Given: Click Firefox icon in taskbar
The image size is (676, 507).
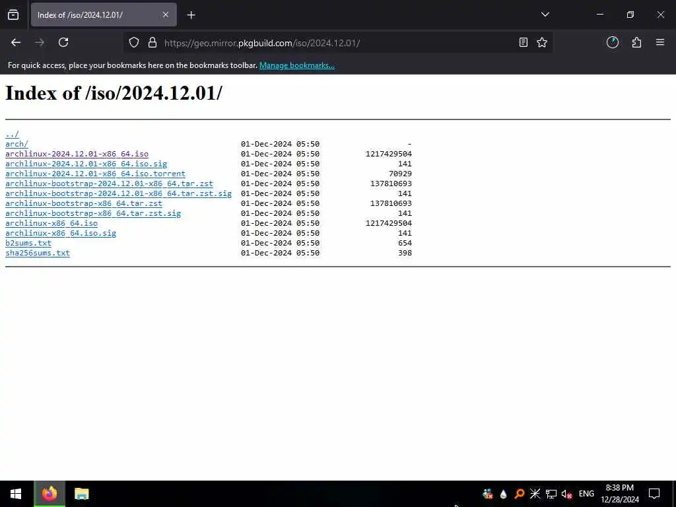Looking at the screenshot, I should point(50,494).
